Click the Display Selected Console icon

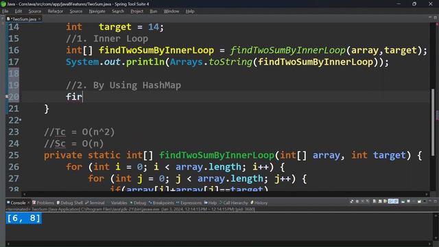tap(409, 201)
